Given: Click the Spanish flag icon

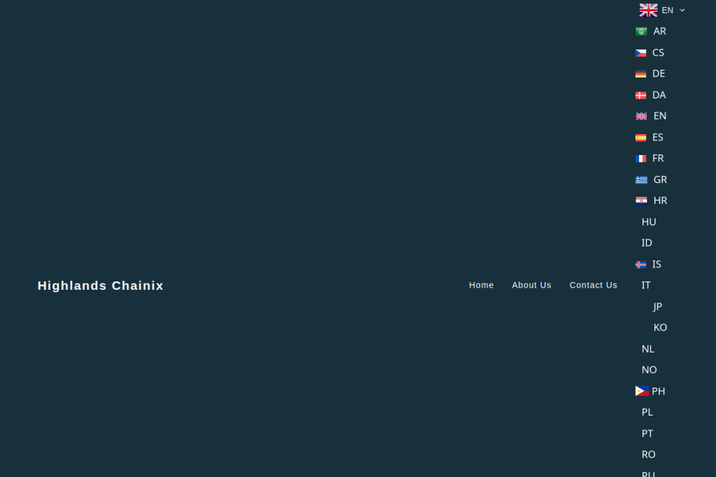Looking at the screenshot, I should [640, 138].
